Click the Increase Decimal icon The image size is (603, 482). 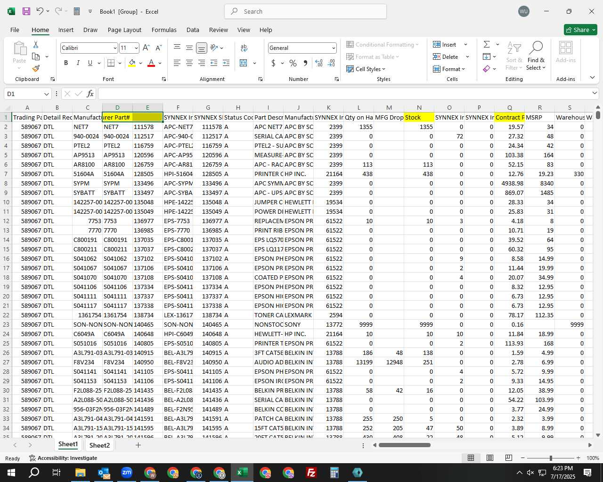pos(319,63)
